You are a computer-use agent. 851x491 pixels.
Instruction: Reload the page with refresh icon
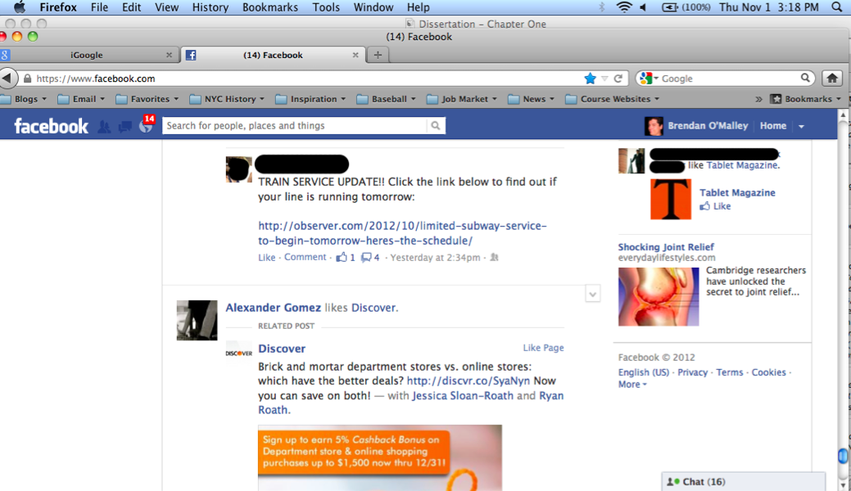point(618,79)
